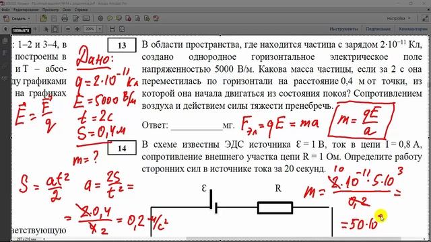Viewport: 431px width, 242px height.
Task: Open the Signatures sidebar panel
Action: (5, 78)
